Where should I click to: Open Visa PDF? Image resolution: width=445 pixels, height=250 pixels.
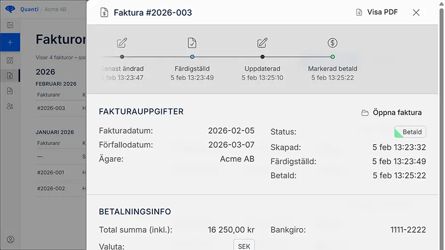click(x=377, y=12)
